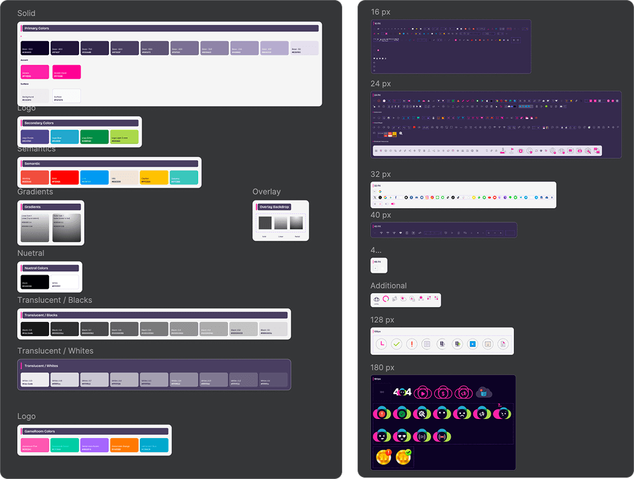Select the cloud with red broadcast bar
Image resolution: width=634 pixels, height=479 pixels.
coord(442,436)
